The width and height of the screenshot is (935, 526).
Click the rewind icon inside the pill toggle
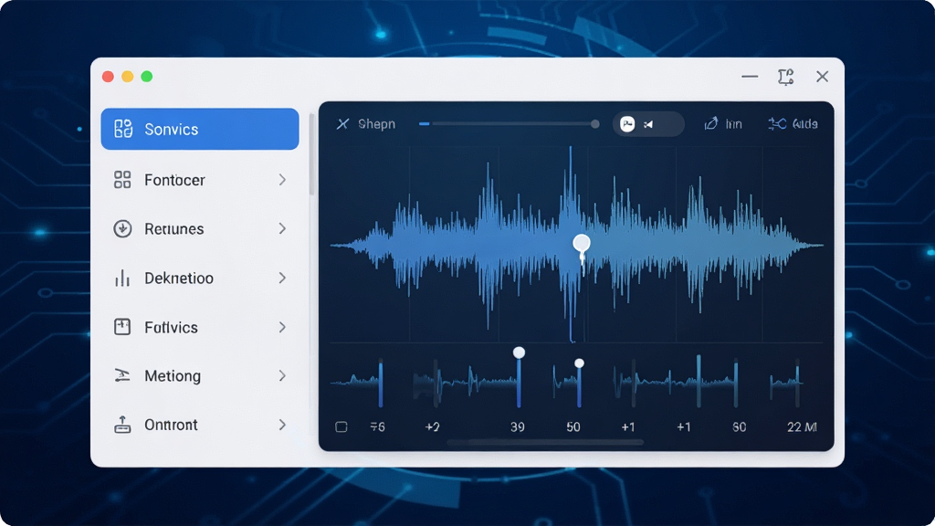point(648,124)
